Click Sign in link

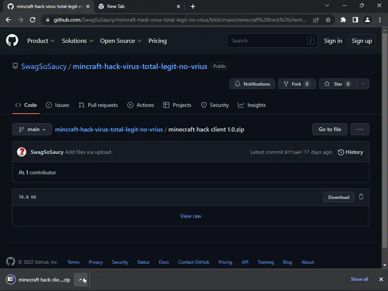pos(333,41)
